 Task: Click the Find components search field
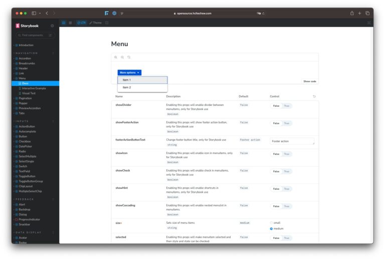[x=35, y=35]
